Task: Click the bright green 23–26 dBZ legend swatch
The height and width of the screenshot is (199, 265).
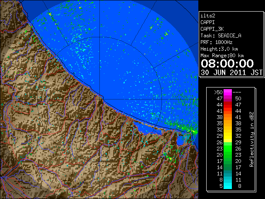Action: (x=228, y=148)
